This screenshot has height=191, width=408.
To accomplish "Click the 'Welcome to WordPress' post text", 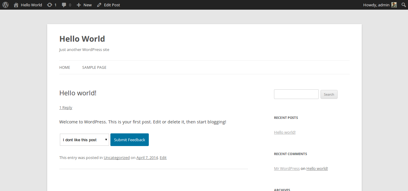I will [143, 122].
